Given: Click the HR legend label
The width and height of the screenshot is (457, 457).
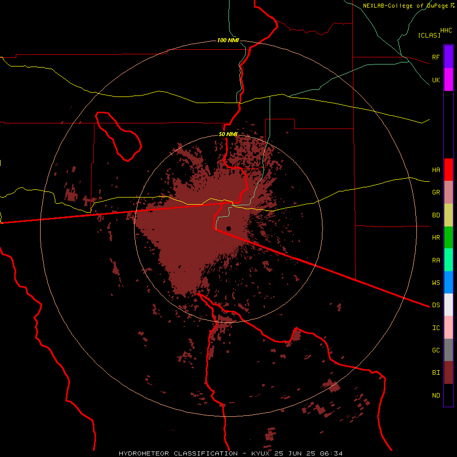Looking at the screenshot, I should (x=436, y=238).
